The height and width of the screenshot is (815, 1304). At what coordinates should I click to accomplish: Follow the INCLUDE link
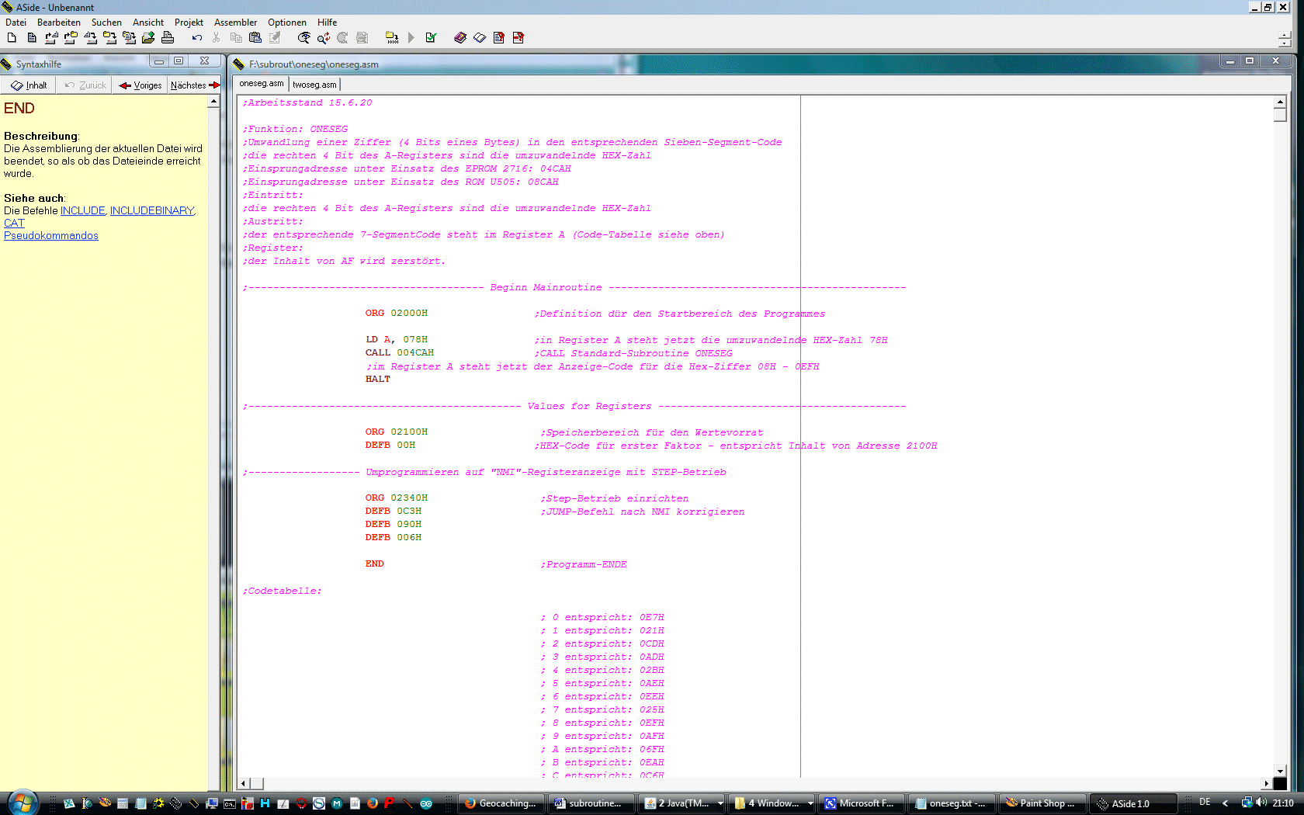[83, 210]
